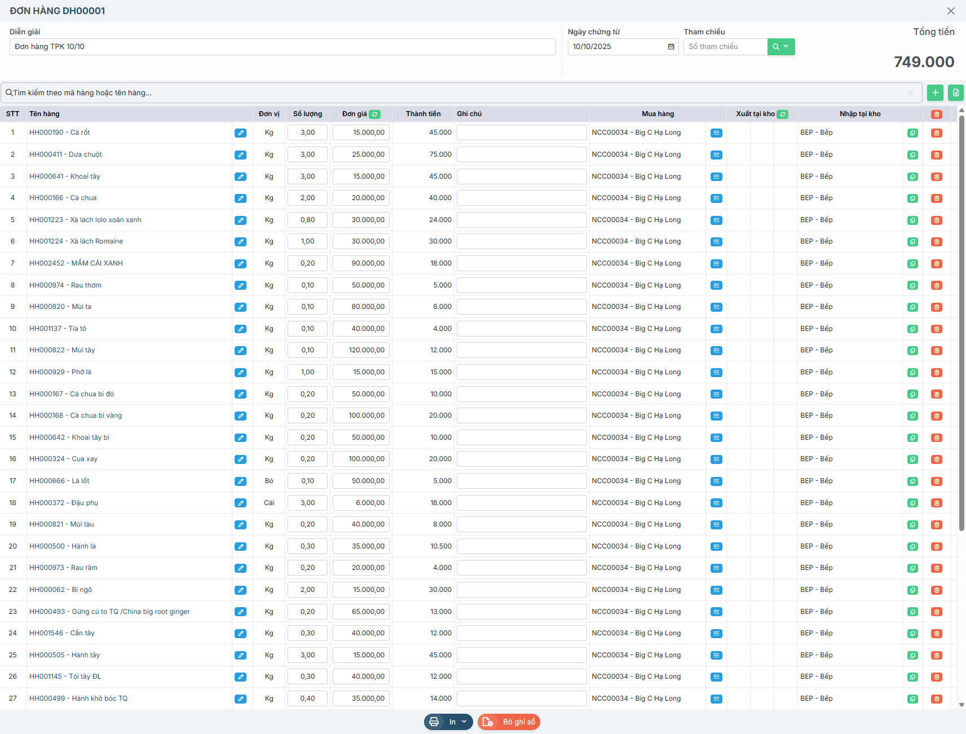Clear the product search box
The image size is (966, 734).
pos(910,93)
